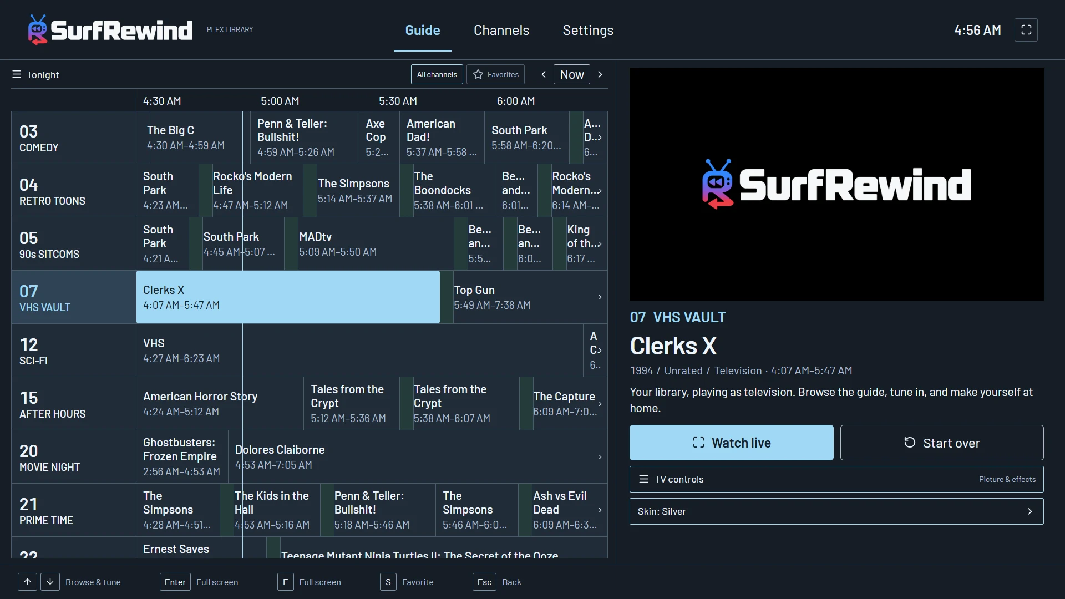The height and width of the screenshot is (599, 1065).
Task: Click the S key Favorite hint
Action: click(x=388, y=582)
